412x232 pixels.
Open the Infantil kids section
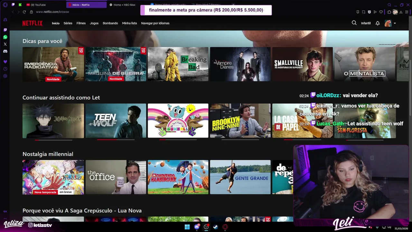[366, 23]
